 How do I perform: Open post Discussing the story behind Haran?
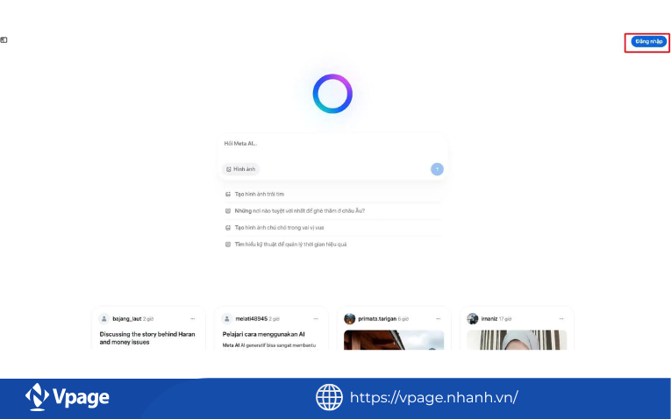point(147,338)
